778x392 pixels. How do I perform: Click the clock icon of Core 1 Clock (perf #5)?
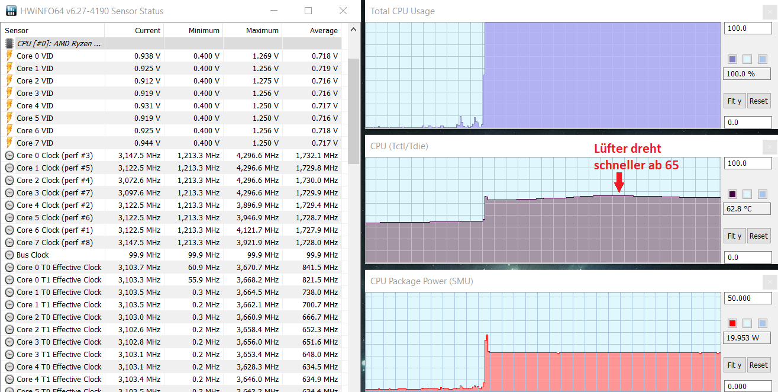tap(9, 168)
